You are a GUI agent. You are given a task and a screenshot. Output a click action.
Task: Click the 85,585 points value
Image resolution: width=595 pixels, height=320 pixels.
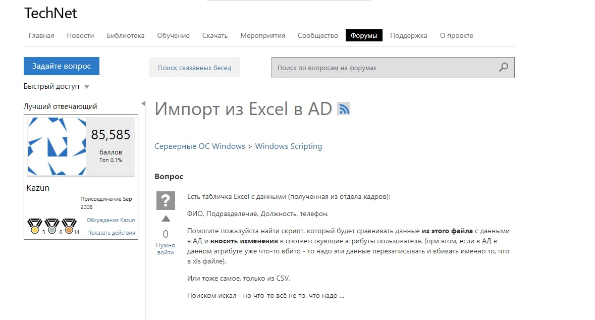click(111, 135)
